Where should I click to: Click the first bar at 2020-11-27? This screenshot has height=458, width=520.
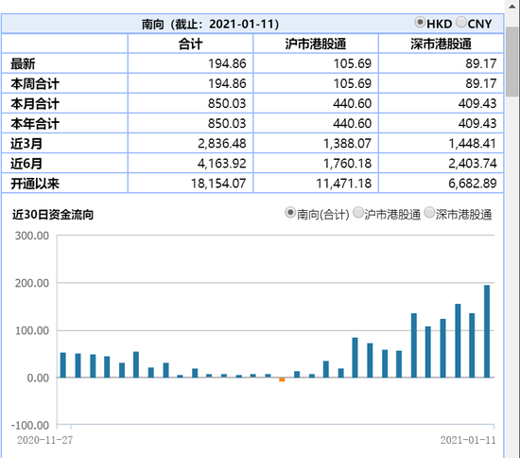pos(63,365)
